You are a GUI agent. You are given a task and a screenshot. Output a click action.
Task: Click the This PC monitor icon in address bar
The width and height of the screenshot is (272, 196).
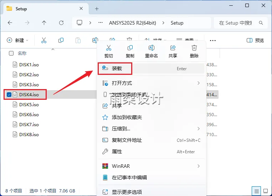click(x=79, y=23)
